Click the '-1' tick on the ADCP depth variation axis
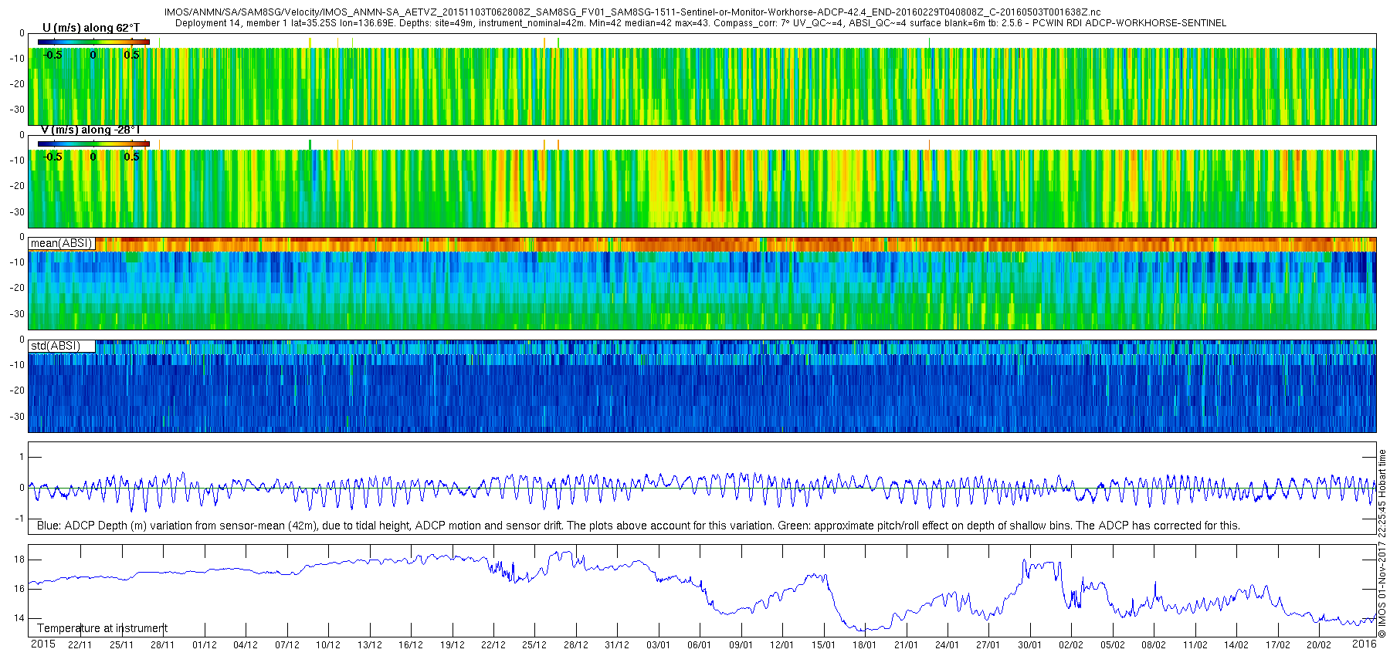1390x656 pixels. tap(20, 519)
